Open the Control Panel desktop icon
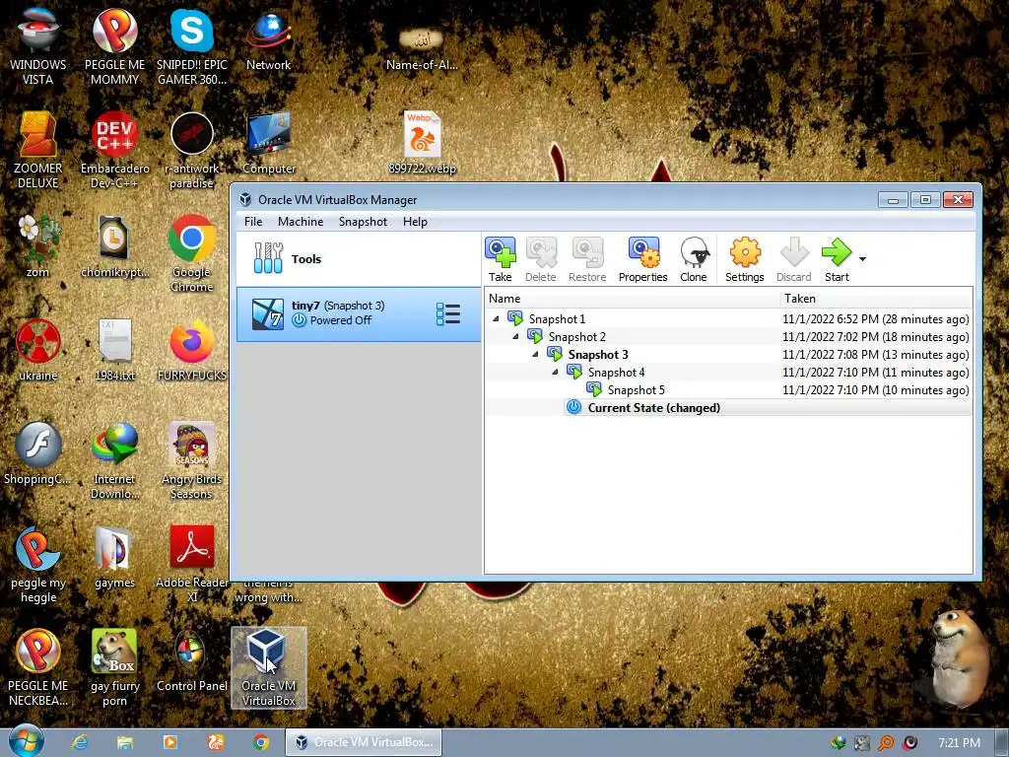Image resolution: width=1009 pixels, height=757 pixels. point(192,661)
